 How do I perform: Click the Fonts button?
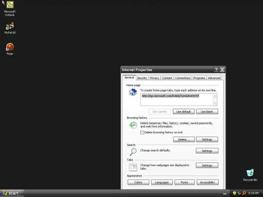[x=184, y=182]
